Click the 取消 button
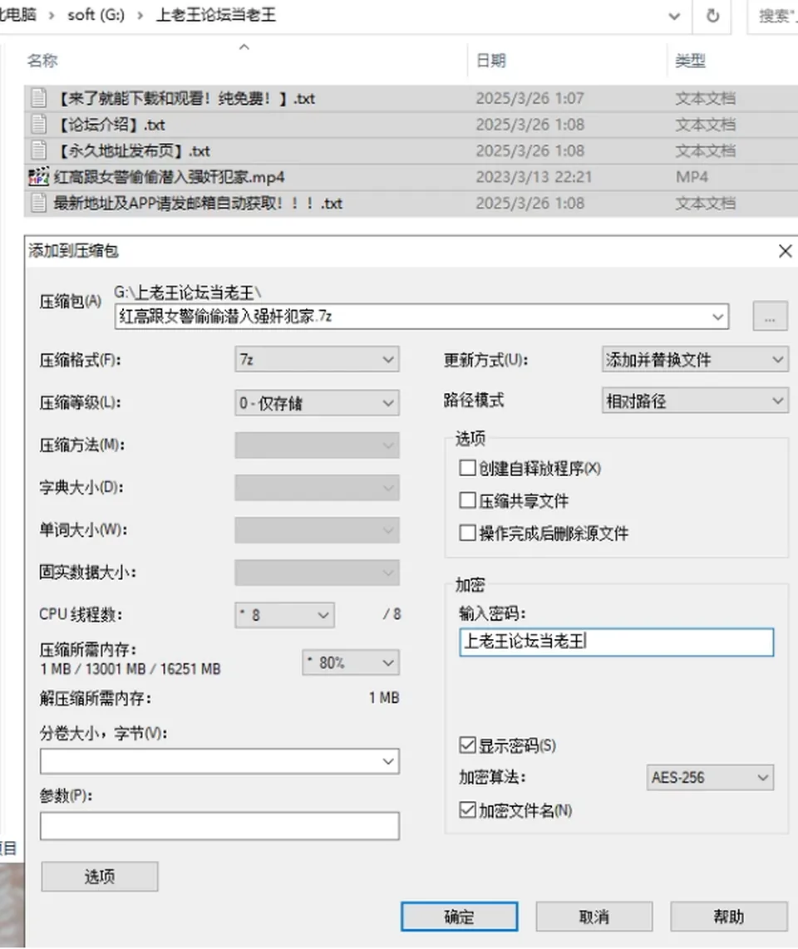Image resolution: width=798 pixels, height=949 pixels. (x=594, y=917)
